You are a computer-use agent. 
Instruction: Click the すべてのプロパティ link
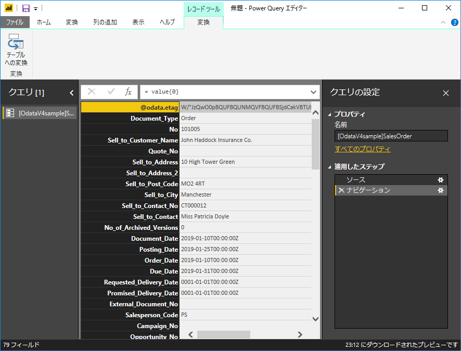pyautogui.click(x=363, y=149)
